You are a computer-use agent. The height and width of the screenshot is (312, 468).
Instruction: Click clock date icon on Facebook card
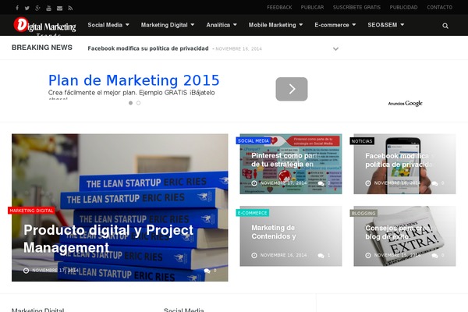tap(368, 183)
